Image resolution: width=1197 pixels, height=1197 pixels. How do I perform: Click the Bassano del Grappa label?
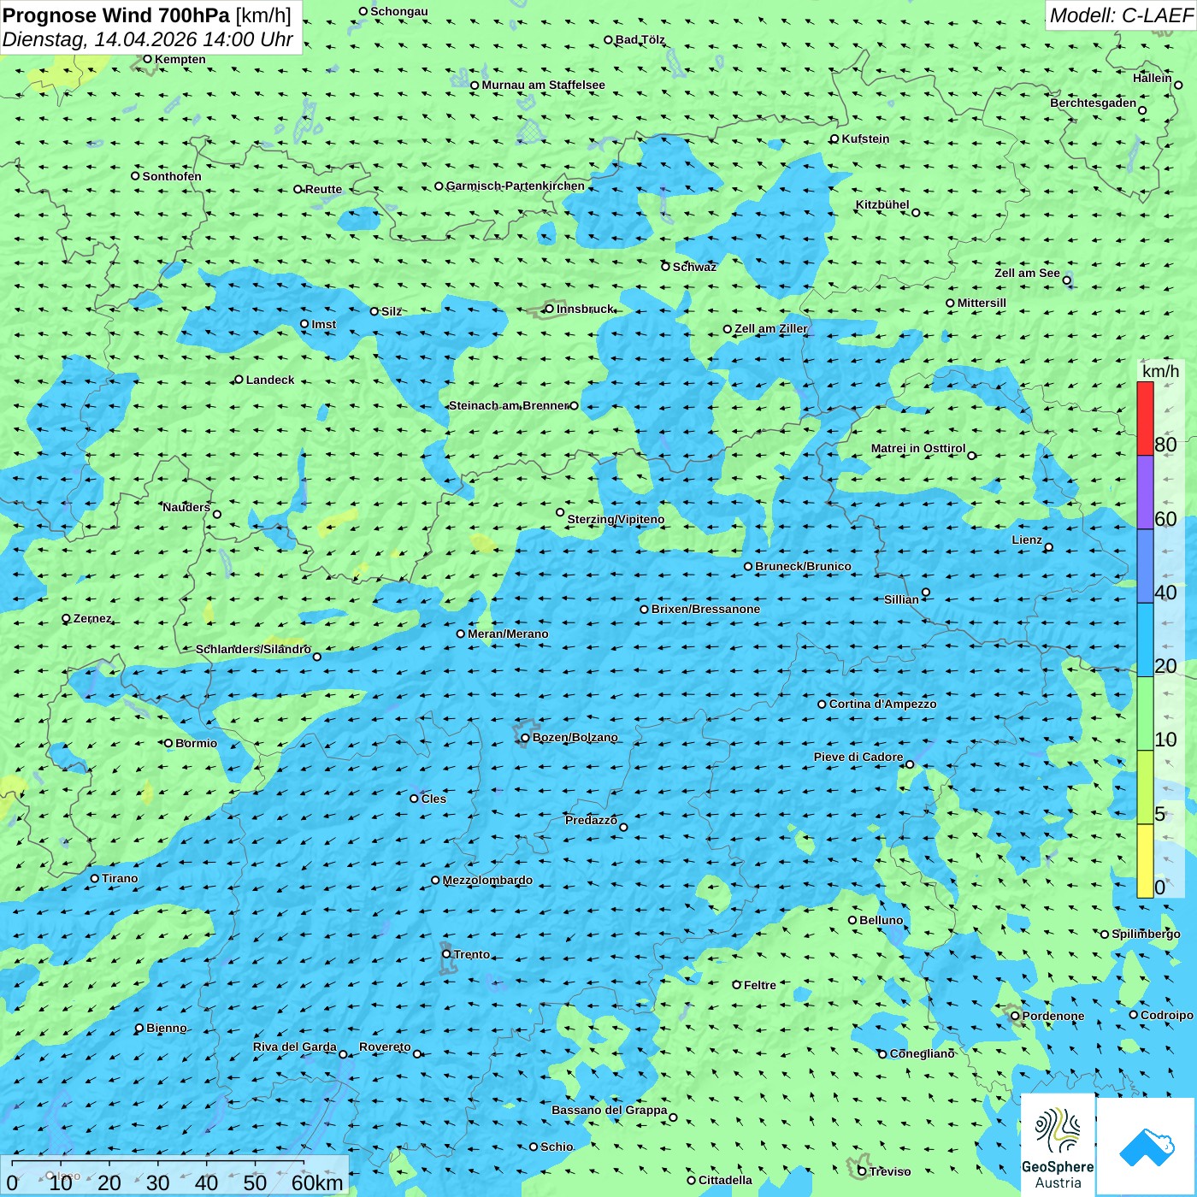(610, 1111)
